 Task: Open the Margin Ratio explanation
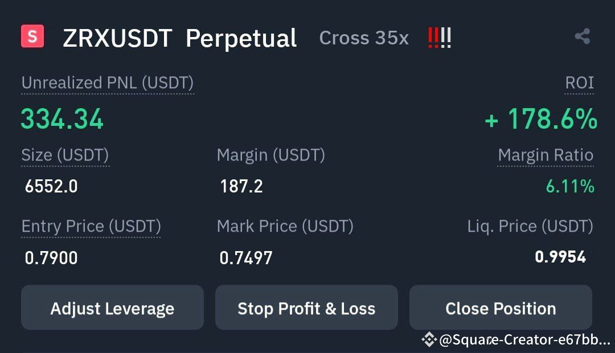tap(545, 154)
